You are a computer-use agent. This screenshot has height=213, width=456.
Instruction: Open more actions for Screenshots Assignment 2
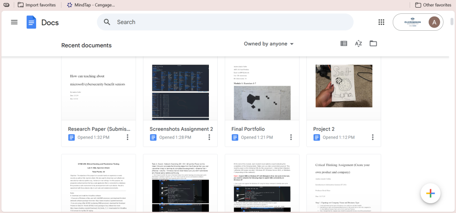tap(209, 137)
